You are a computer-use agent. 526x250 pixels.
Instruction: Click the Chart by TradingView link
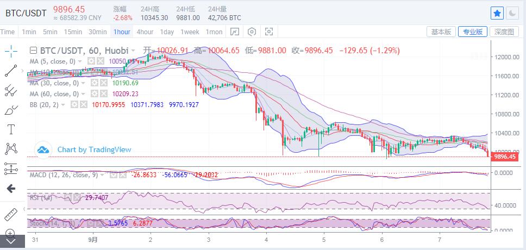click(x=94, y=149)
